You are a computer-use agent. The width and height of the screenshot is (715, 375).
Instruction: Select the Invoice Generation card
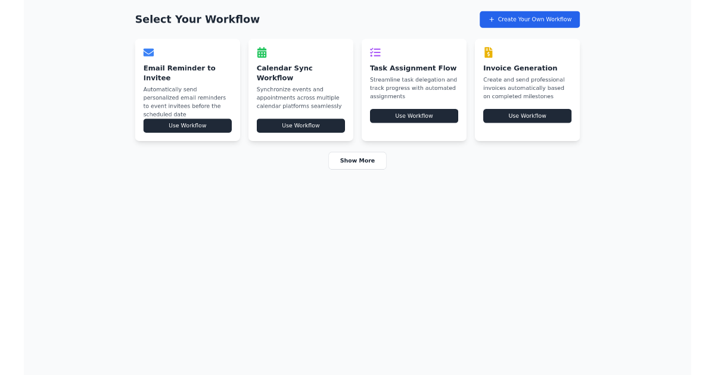coord(527,90)
